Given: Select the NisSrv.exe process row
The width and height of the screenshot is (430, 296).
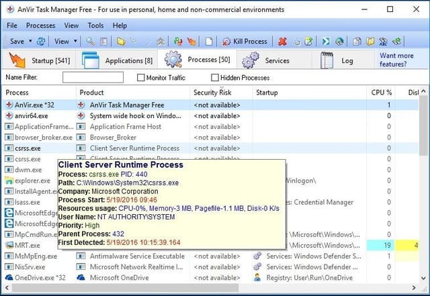Looking at the screenshot, I should point(211,266).
